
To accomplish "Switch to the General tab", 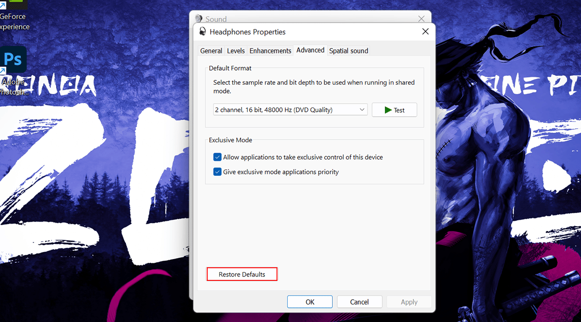I will pos(211,50).
